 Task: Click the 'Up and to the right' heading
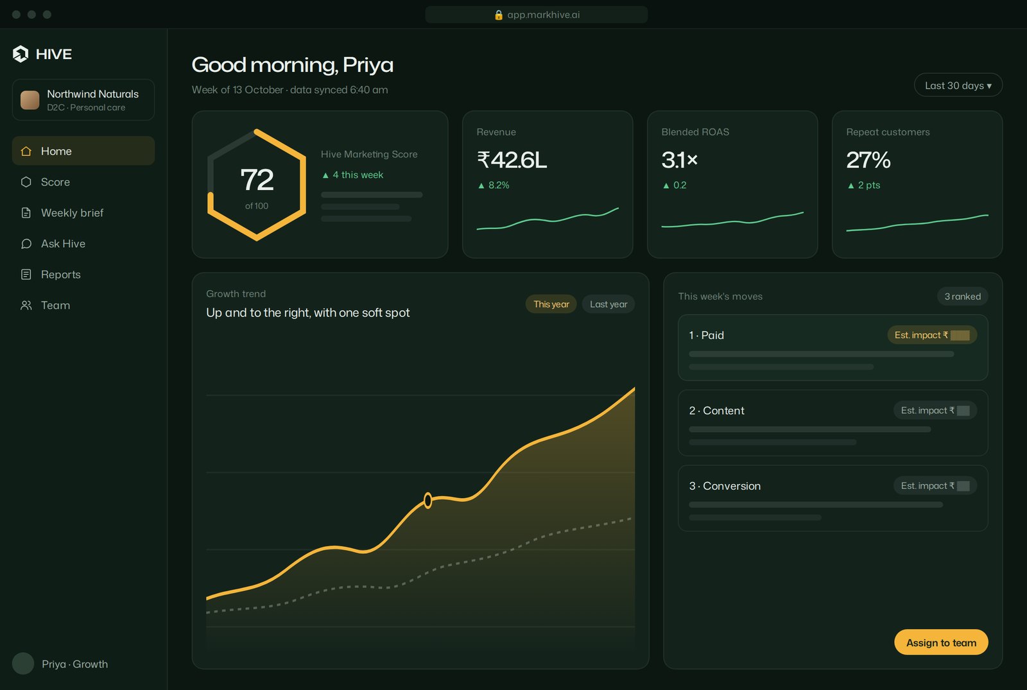point(308,313)
